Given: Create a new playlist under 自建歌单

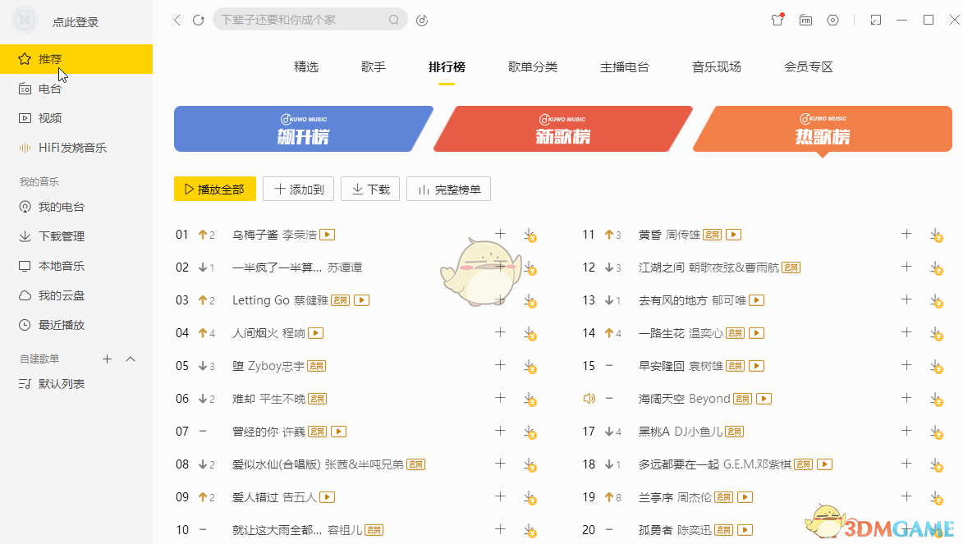Looking at the screenshot, I should 107,359.
